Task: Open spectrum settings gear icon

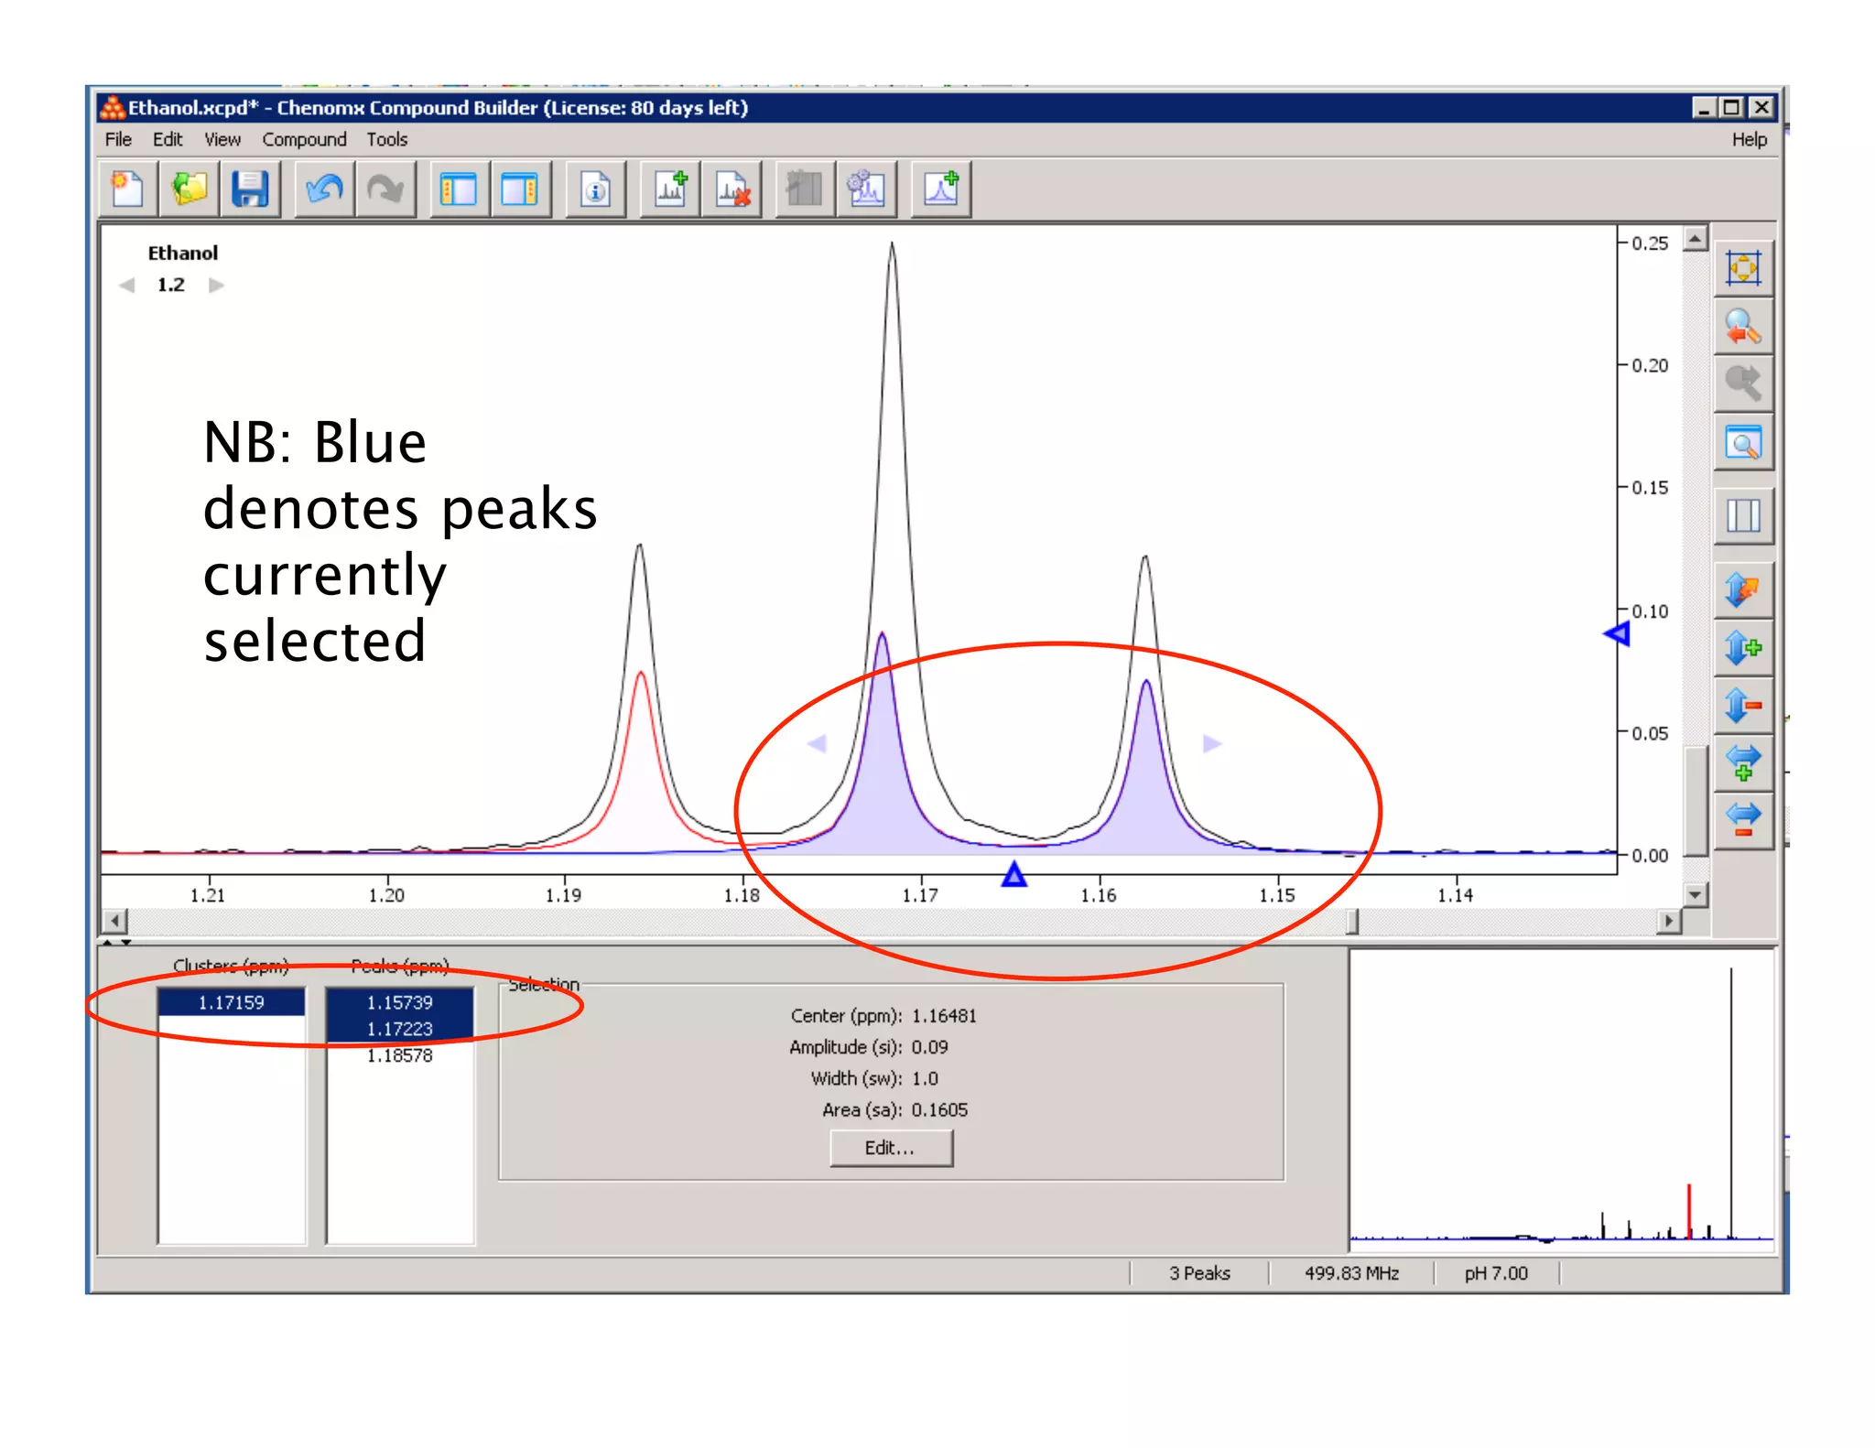Action: click(866, 189)
